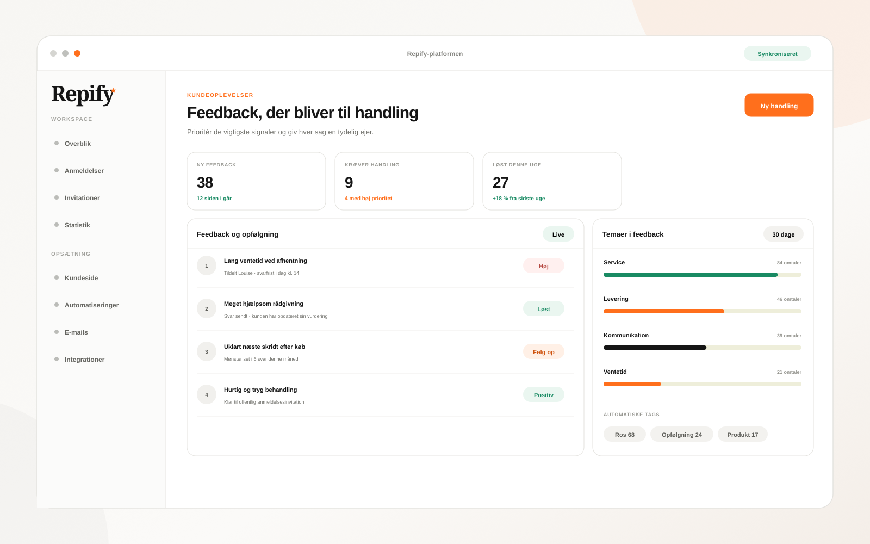Select row 'Uklart næste skridt efter køb'

pos(385,352)
